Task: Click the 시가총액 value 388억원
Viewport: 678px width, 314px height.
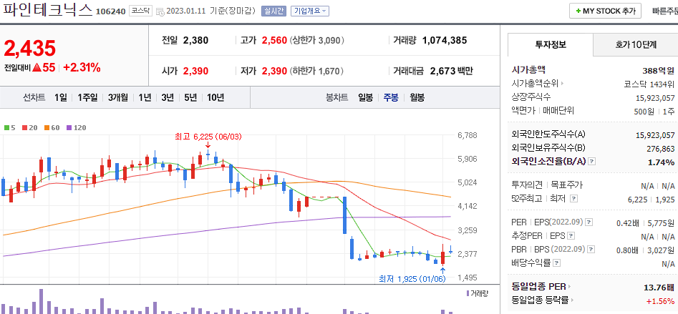Action: [x=659, y=70]
